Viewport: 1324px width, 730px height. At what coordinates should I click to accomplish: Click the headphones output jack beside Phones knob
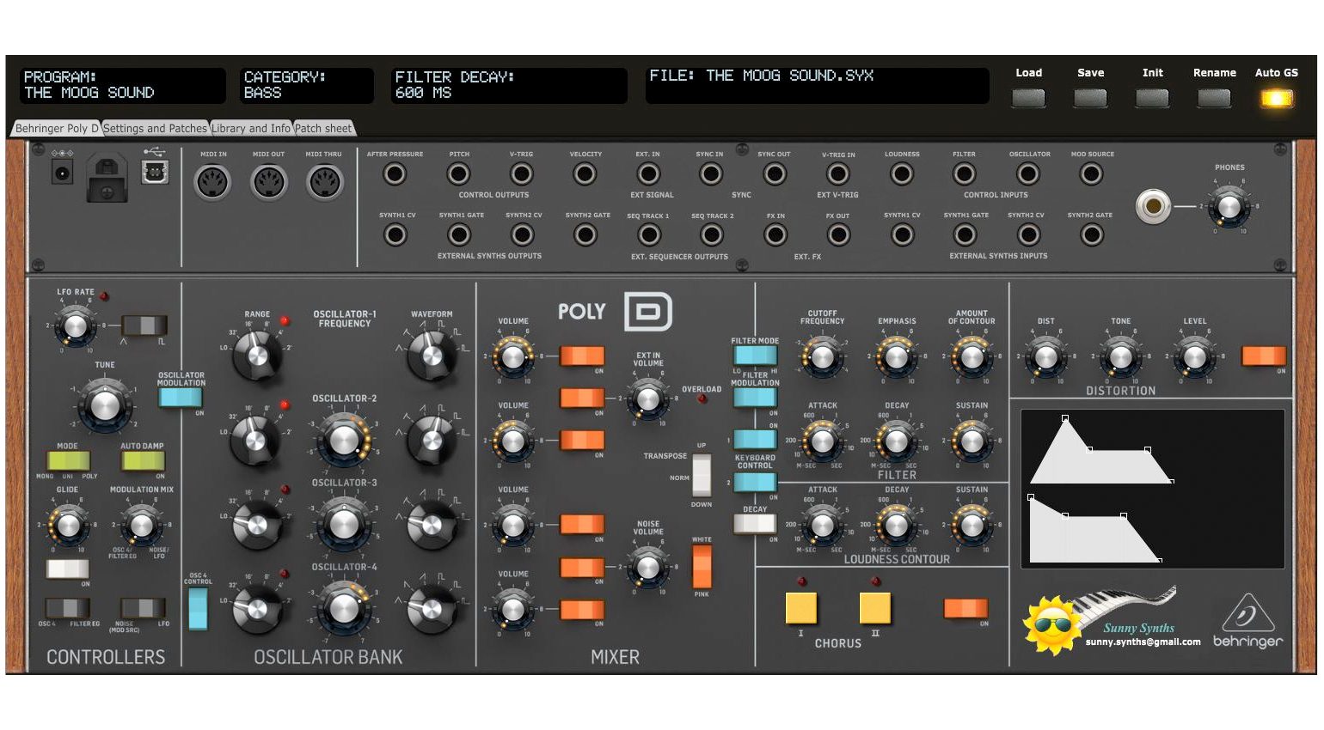(1153, 207)
